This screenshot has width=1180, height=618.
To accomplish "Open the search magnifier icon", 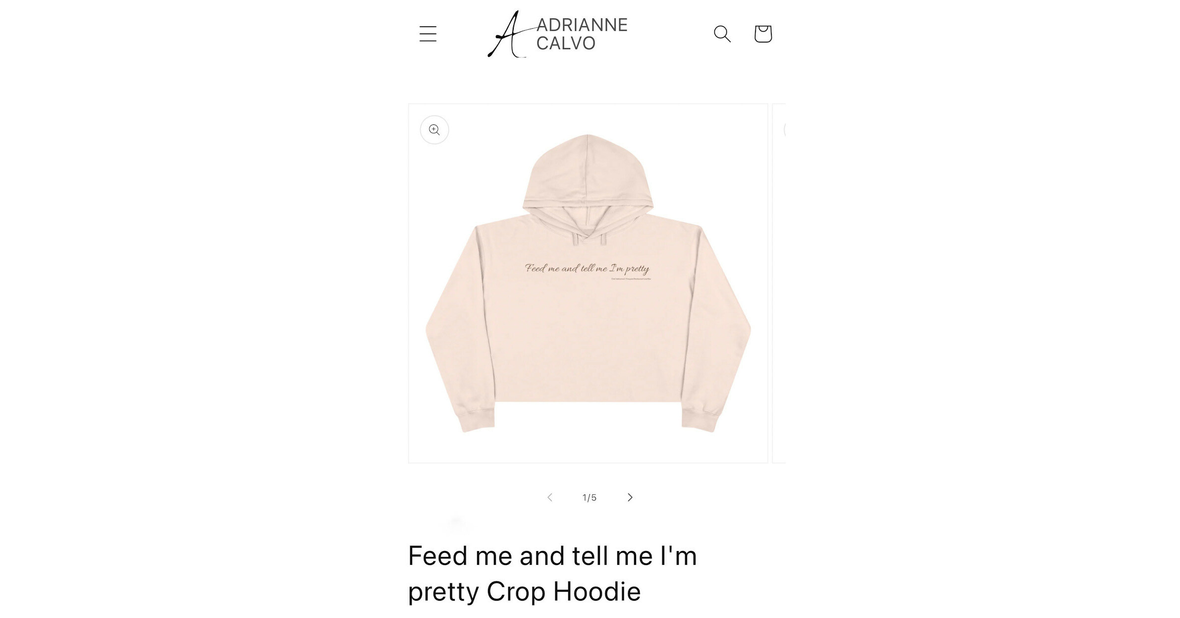I will pyautogui.click(x=722, y=34).
